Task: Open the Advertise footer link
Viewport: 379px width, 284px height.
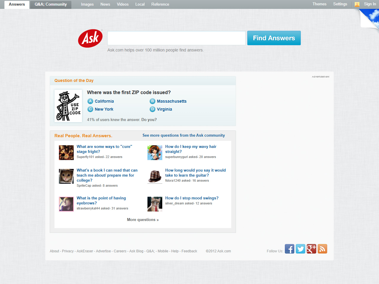Action: 103,251
